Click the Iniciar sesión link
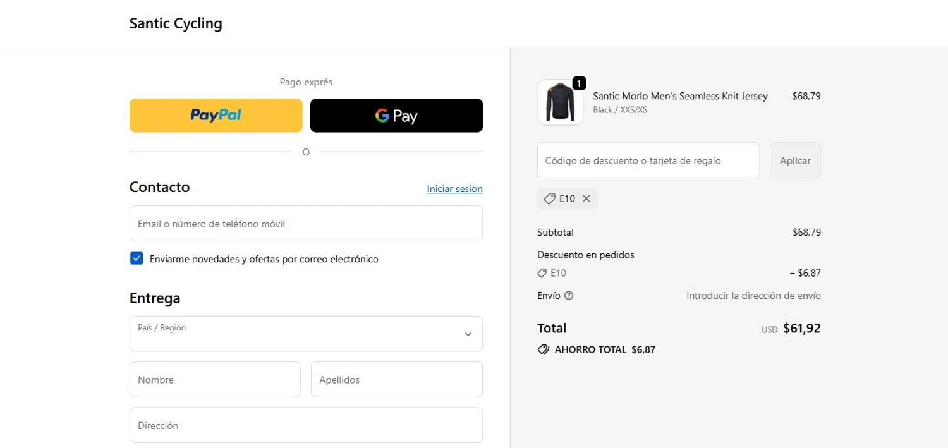 [454, 189]
